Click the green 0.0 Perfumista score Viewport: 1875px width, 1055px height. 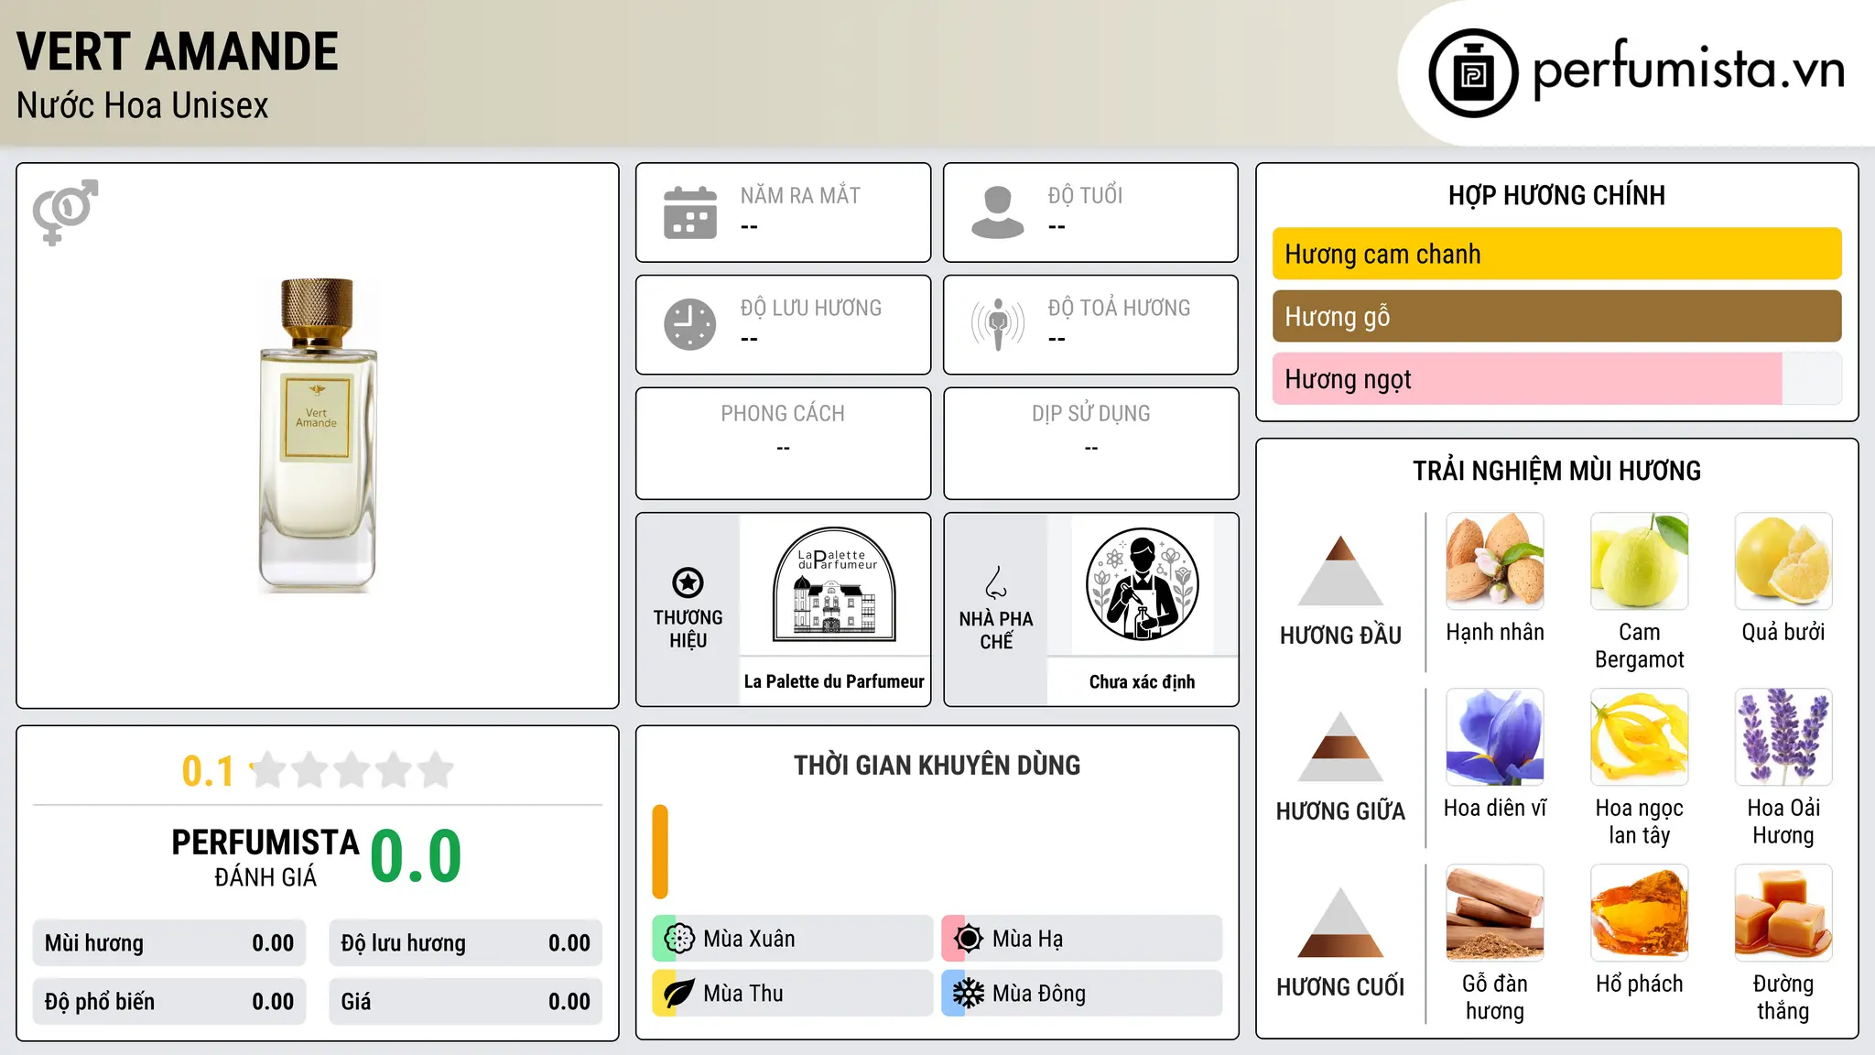coord(416,856)
